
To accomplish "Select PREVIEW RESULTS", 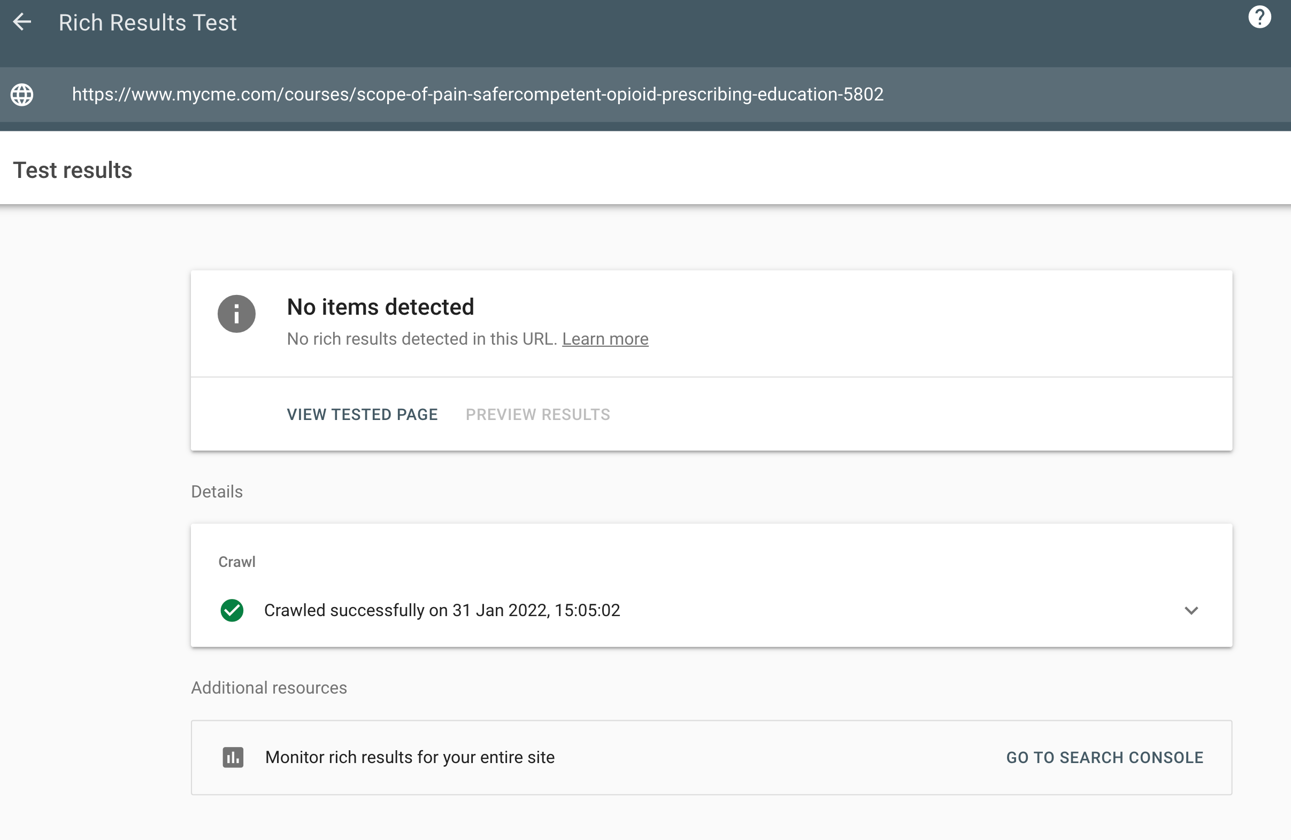I will (x=537, y=414).
